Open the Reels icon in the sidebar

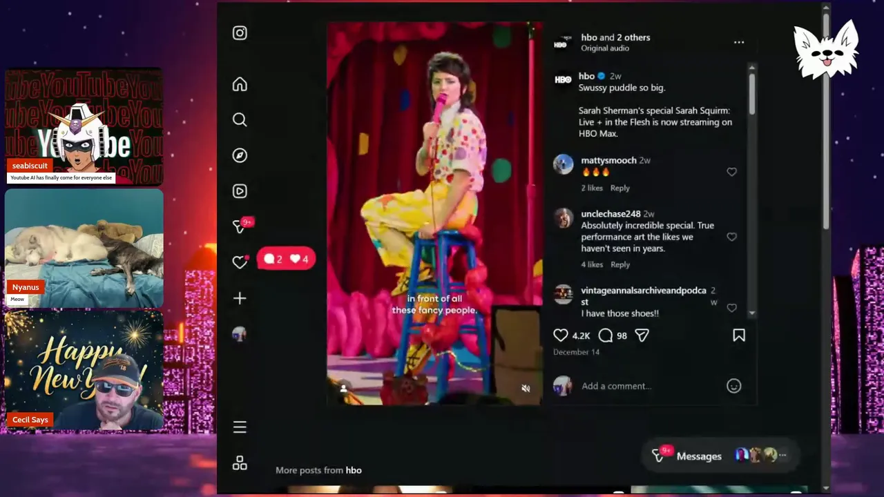click(x=240, y=191)
